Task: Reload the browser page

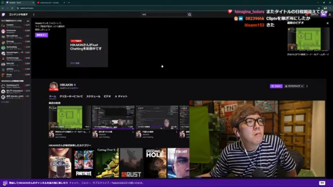Action: (x=12, y=8)
